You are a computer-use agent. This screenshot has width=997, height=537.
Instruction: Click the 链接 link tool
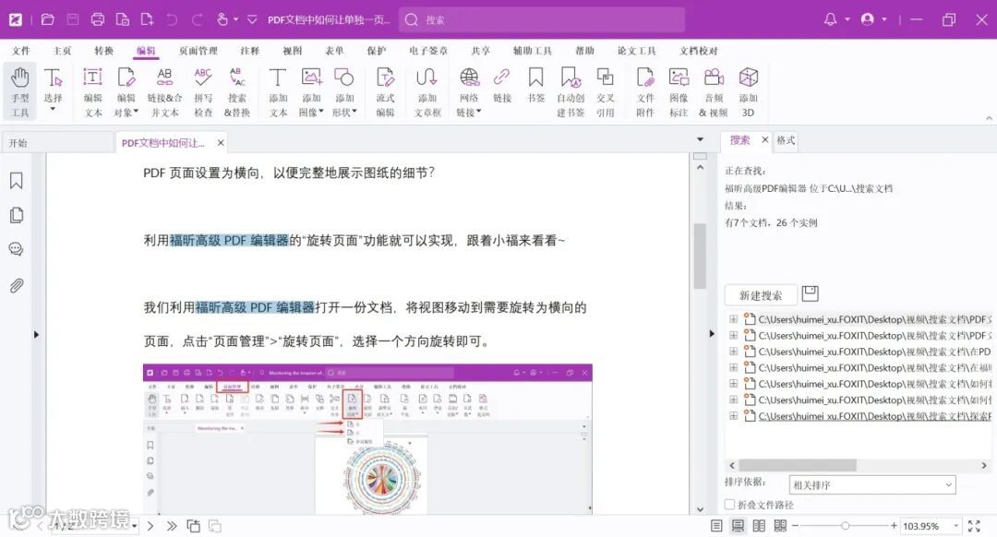click(502, 86)
